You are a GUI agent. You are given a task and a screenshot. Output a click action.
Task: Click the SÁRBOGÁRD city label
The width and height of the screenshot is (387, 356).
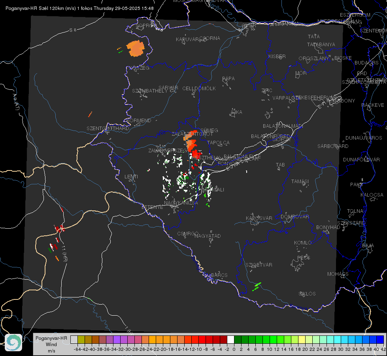click(333, 146)
